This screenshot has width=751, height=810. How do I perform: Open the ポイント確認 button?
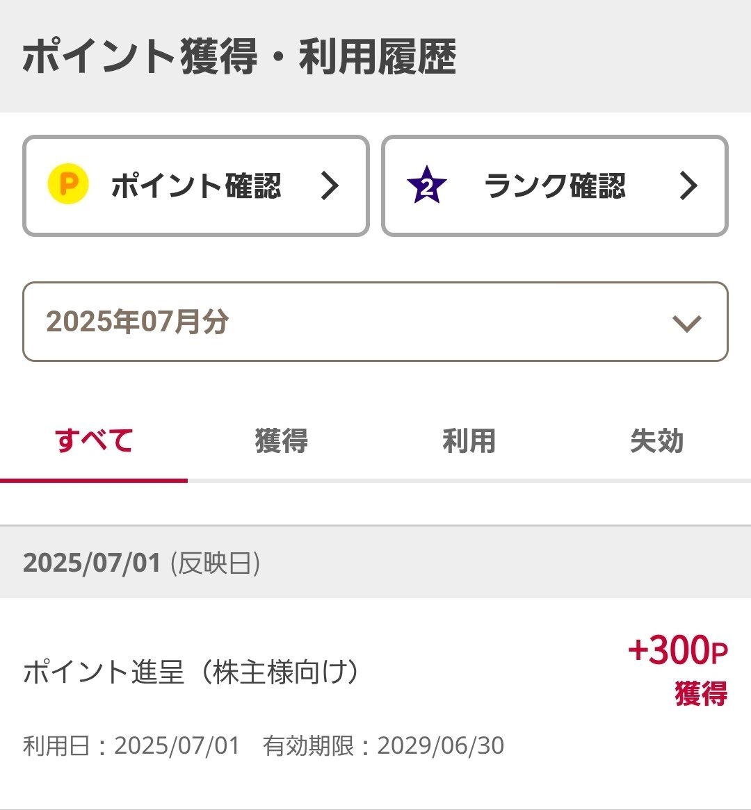196,186
